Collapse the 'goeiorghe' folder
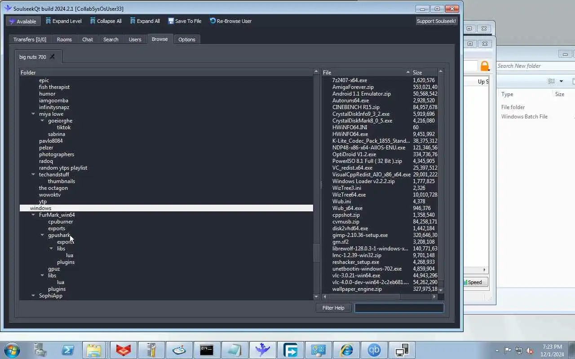Image resolution: width=575 pixels, height=359 pixels. 42,121
